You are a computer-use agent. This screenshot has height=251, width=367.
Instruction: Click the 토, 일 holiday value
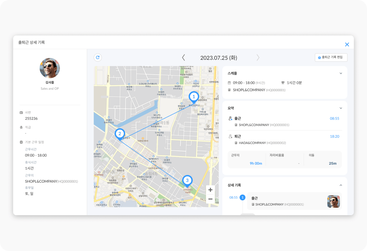(29, 193)
